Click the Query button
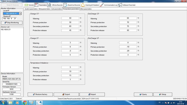The image size is (187, 105). tap(143, 94)
